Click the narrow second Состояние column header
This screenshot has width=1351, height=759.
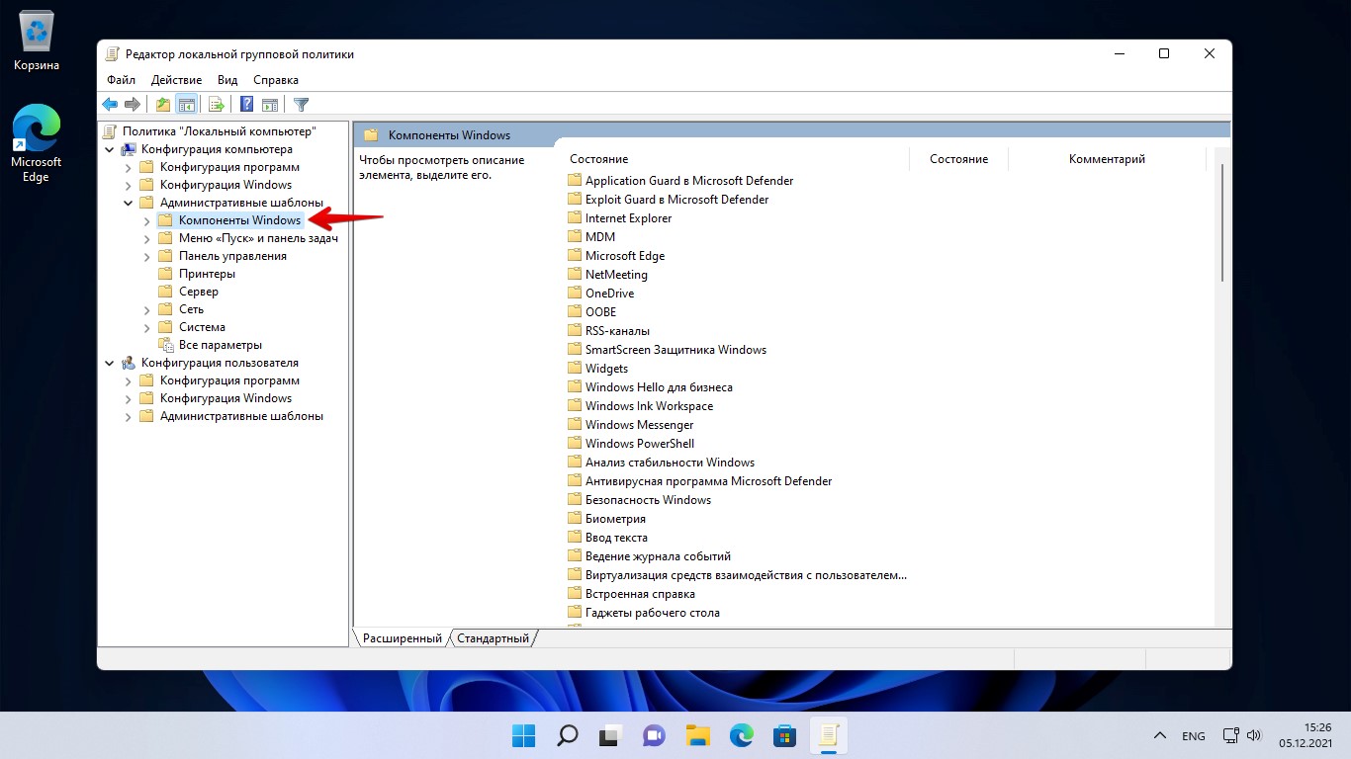pos(958,159)
